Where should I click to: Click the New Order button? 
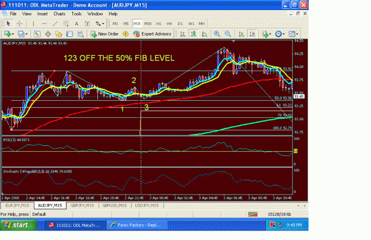pyautogui.click(x=104, y=34)
